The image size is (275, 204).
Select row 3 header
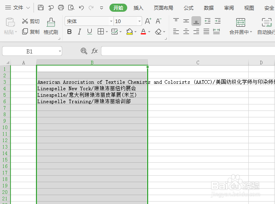[5, 82]
